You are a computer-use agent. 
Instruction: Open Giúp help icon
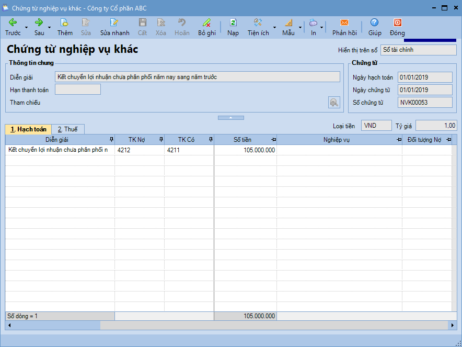tap(374, 23)
